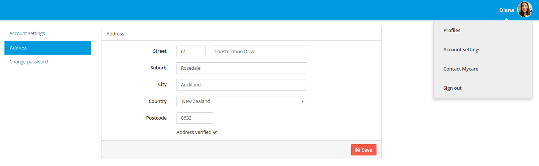Click the City field label

[162, 84]
